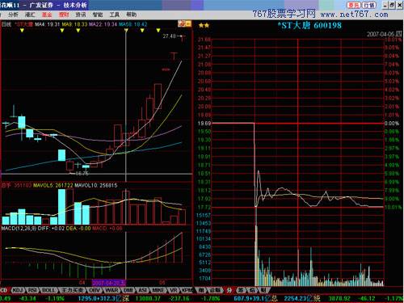Click the *ST大唐 600198 stock title
The height and width of the screenshot is (303, 404).
[x=309, y=26]
